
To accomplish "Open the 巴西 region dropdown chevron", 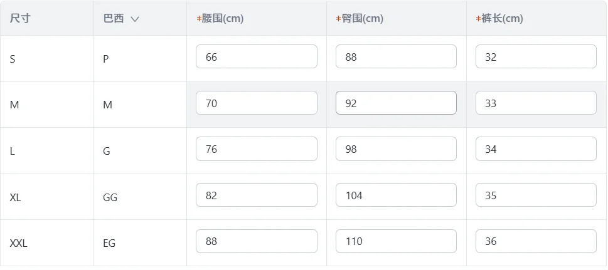I will [x=135, y=19].
